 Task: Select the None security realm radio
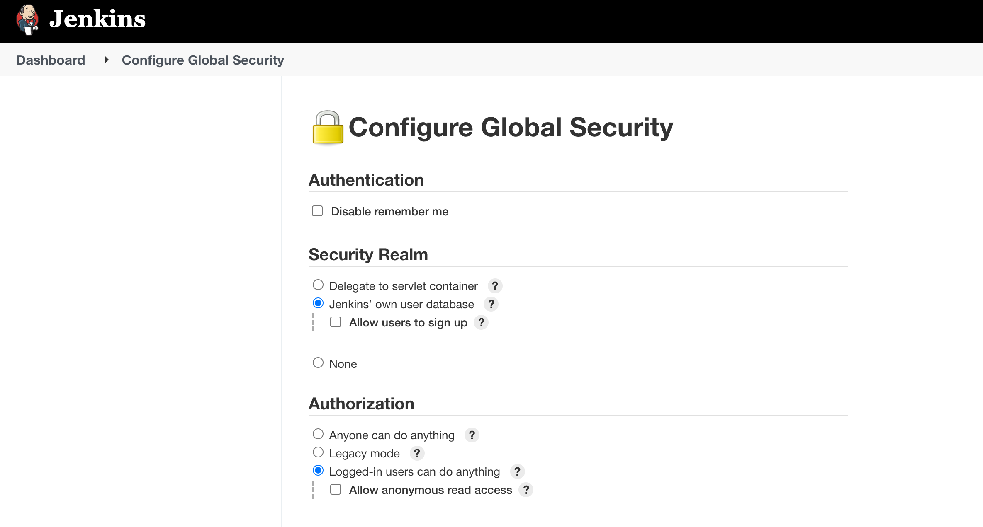point(318,363)
